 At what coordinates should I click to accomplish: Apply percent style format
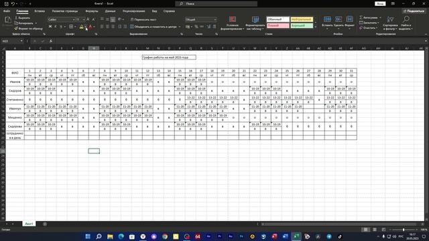(196, 27)
